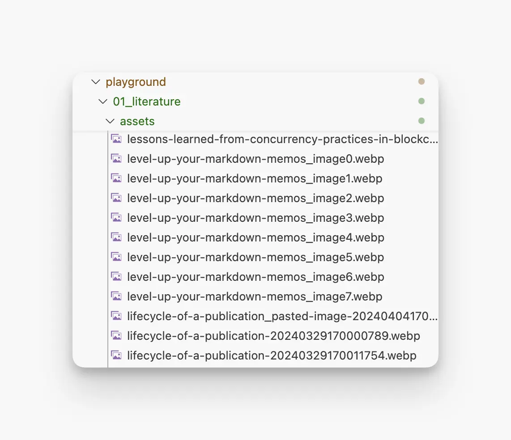This screenshot has width=511, height=440.
Task: Click the tan status dot on playground
Action: pyautogui.click(x=422, y=81)
